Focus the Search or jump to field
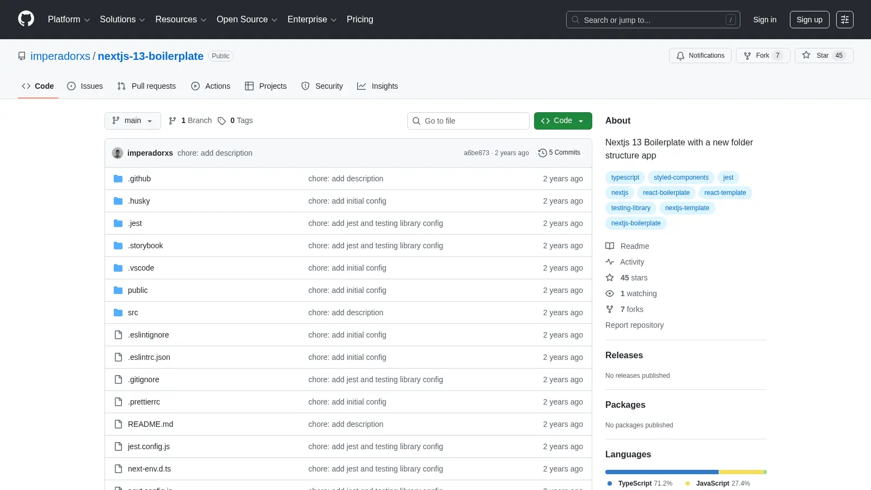The image size is (871, 490). 653,20
